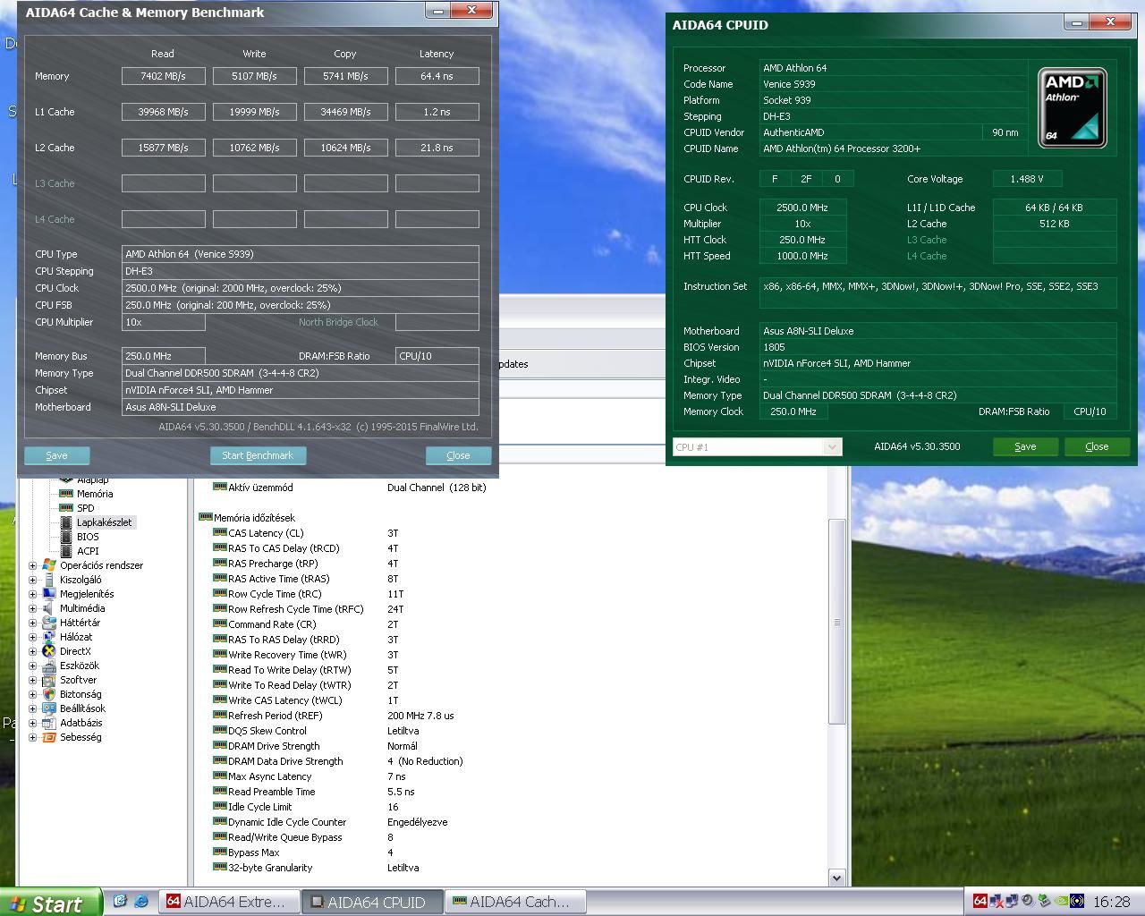
Task: Expand the Kiszolgáló tree node
Action: pos(33,580)
